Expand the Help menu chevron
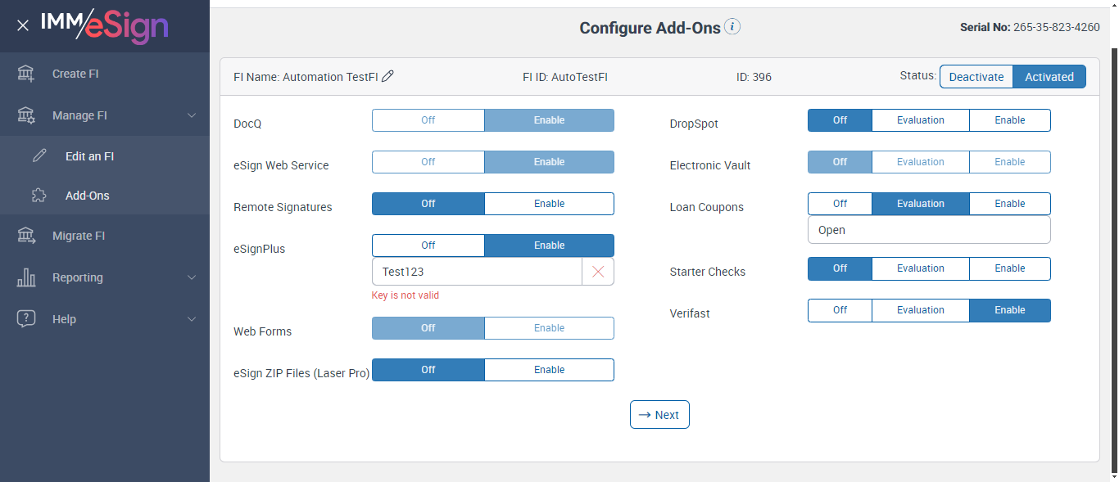 click(x=192, y=319)
